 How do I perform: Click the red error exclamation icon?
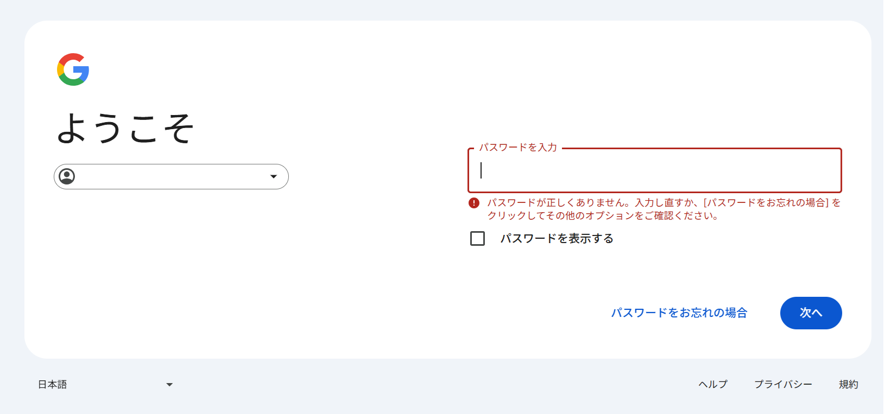pos(474,203)
